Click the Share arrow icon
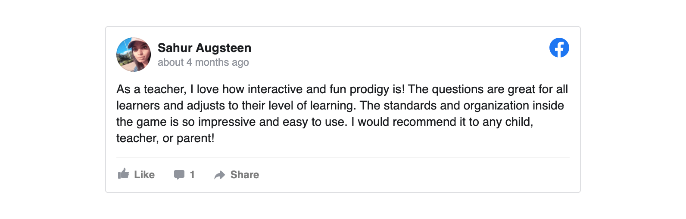This screenshot has width=686, height=219. click(x=220, y=175)
